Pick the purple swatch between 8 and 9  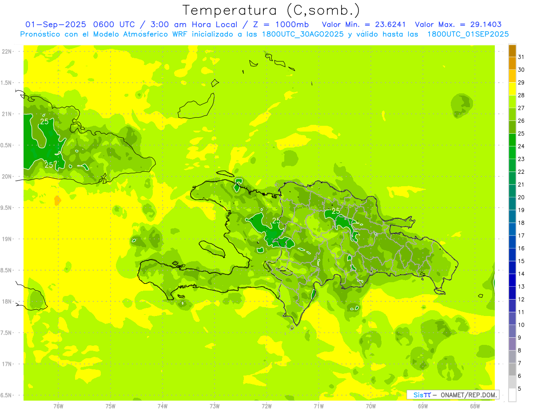[512, 344]
